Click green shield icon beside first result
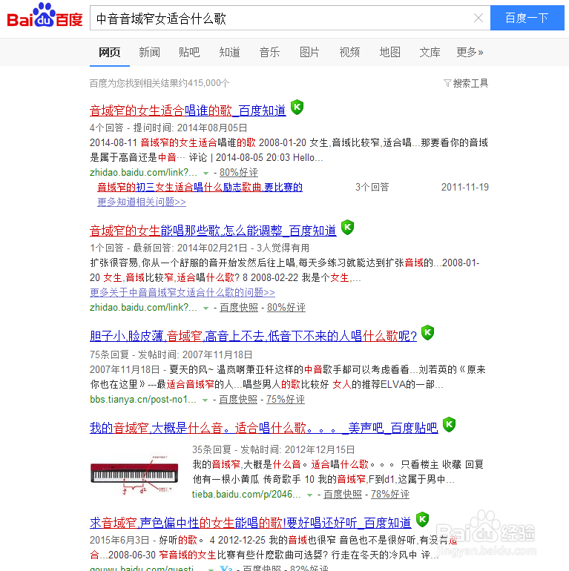 click(297, 107)
